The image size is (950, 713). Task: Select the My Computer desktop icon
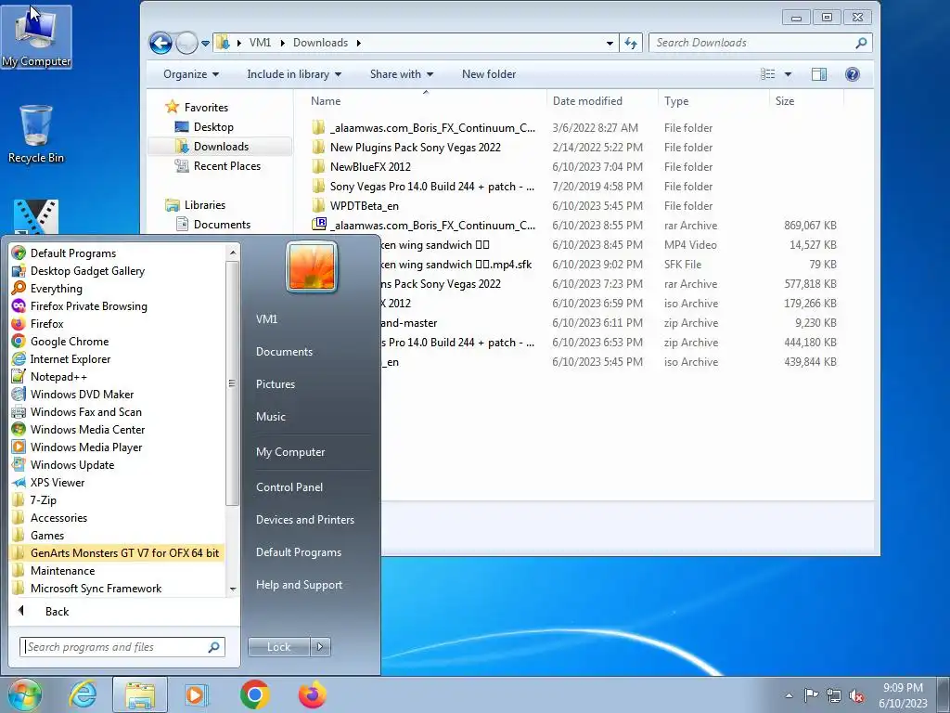click(36, 36)
